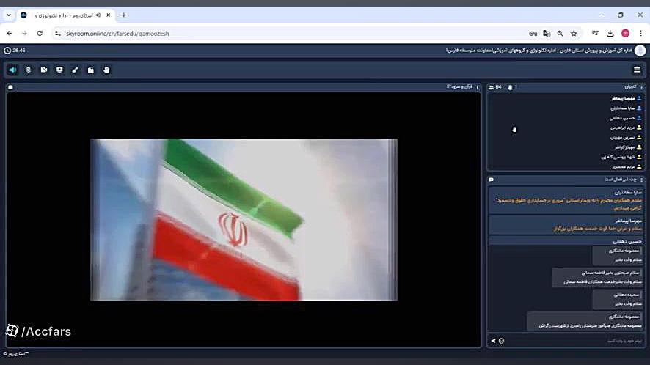
Task: Go forward in browser history
Action: pos(24,34)
